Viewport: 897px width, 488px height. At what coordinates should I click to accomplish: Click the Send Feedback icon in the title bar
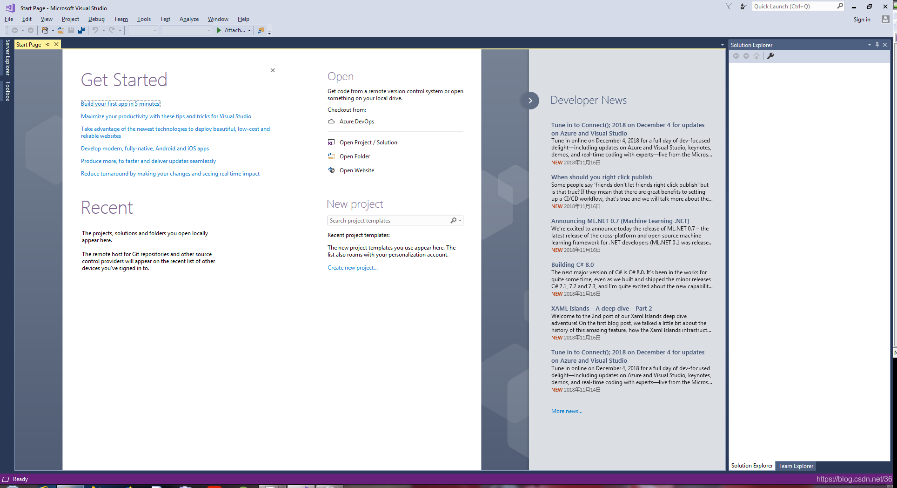tap(744, 6)
